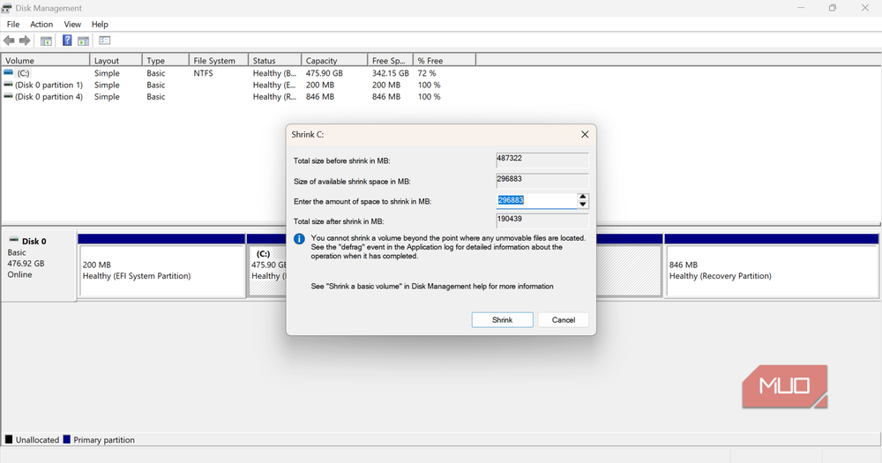Viewport: 882px width, 463px height.
Task: Click the Show/Hide Console Tree toolbar icon
Action: tap(46, 41)
